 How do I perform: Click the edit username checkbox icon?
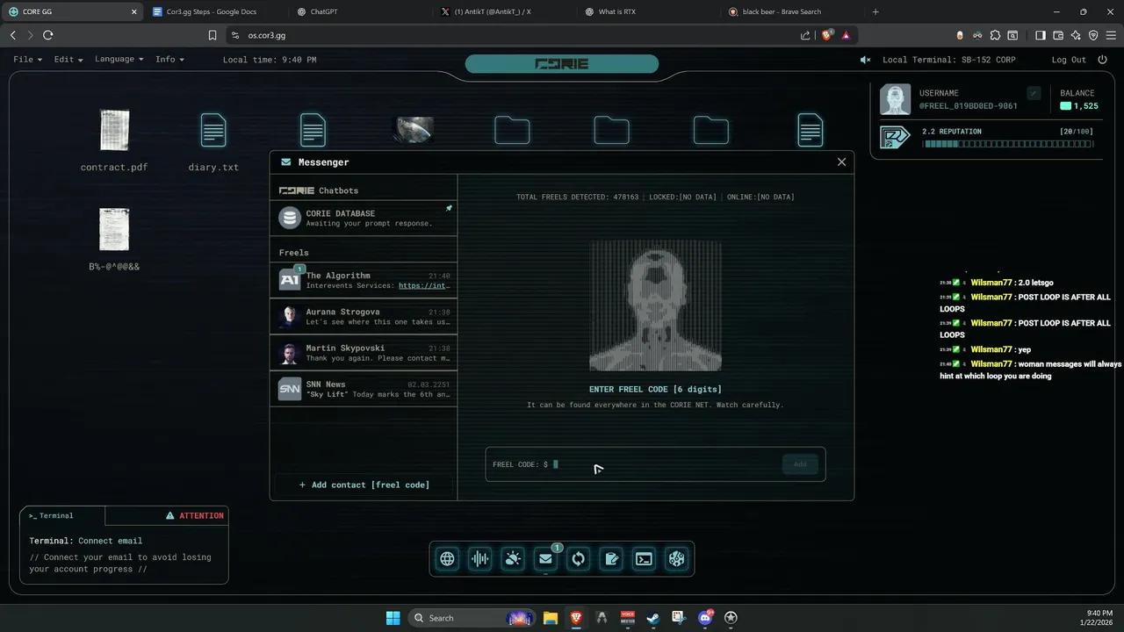pos(1034,93)
